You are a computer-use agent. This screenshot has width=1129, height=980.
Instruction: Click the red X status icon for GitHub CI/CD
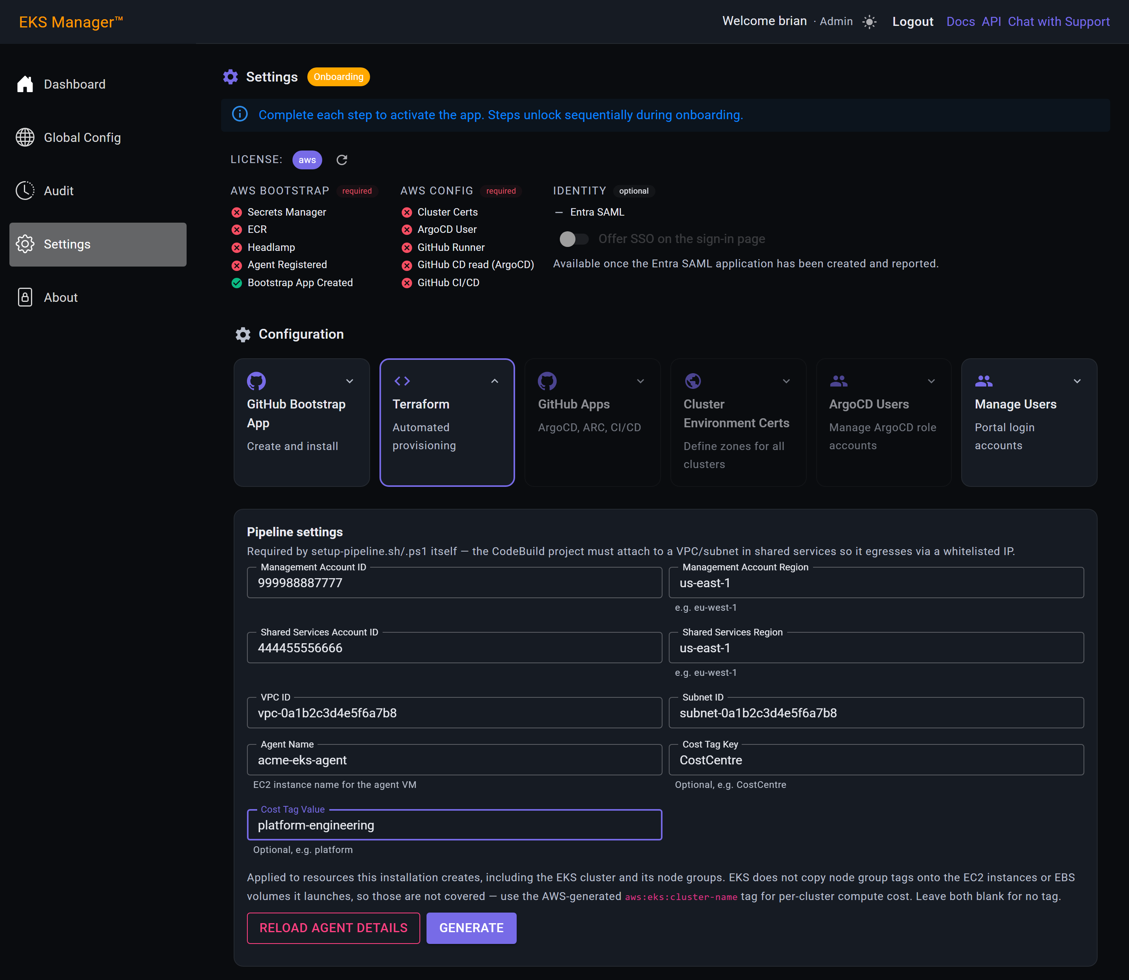(407, 283)
